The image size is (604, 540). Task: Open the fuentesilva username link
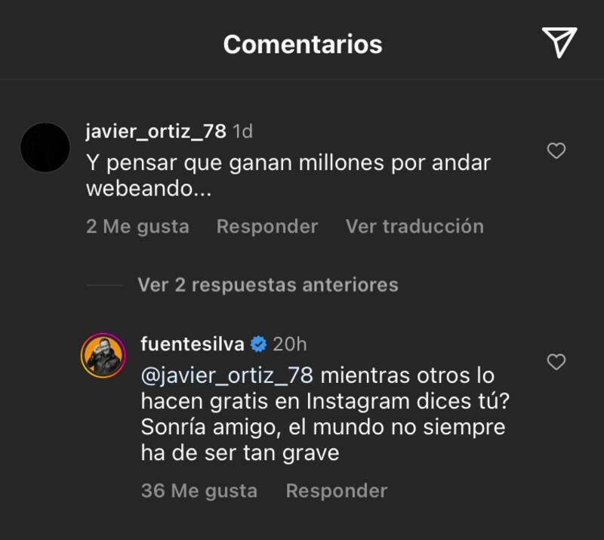[192, 344]
